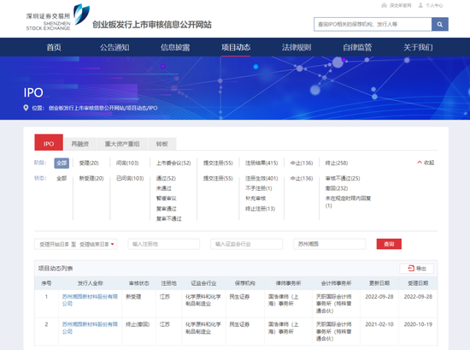Click the user icon for 个人中心
The width and height of the screenshot is (470, 350).
(x=420, y=5)
